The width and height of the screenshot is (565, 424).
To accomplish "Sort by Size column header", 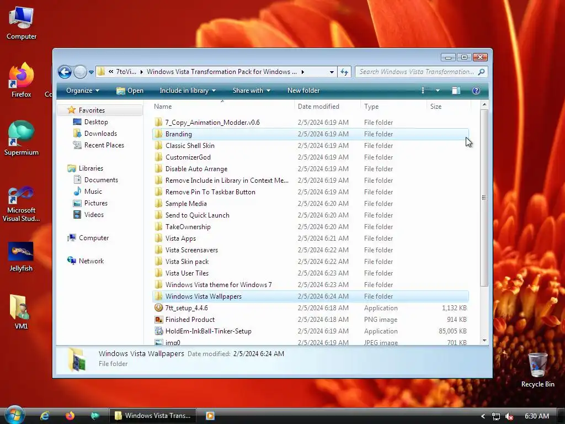I will pyautogui.click(x=449, y=107).
